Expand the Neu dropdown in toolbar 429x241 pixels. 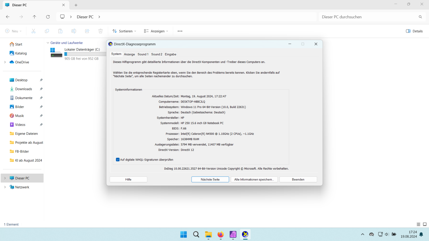coord(13,31)
